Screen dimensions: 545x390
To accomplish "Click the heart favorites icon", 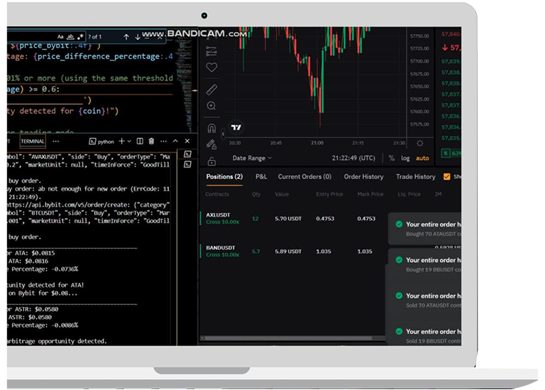I will pyautogui.click(x=212, y=67).
